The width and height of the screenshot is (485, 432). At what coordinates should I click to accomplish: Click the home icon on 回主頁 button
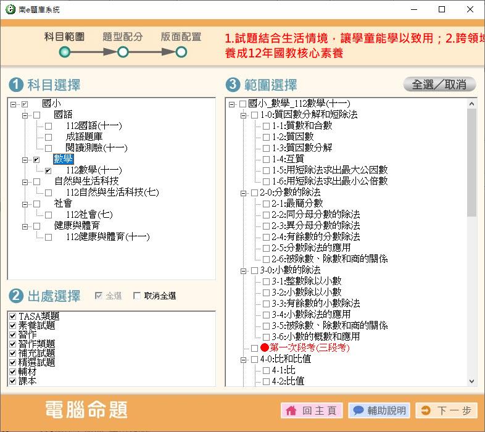[292, 410]
